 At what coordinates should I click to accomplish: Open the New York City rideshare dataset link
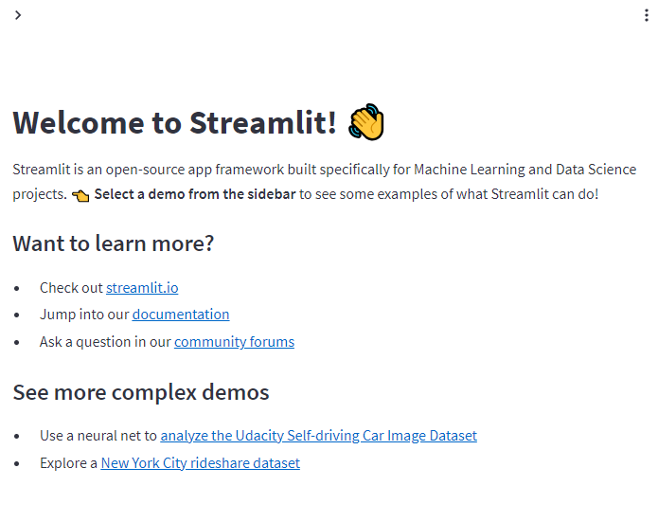pos(200,463)
